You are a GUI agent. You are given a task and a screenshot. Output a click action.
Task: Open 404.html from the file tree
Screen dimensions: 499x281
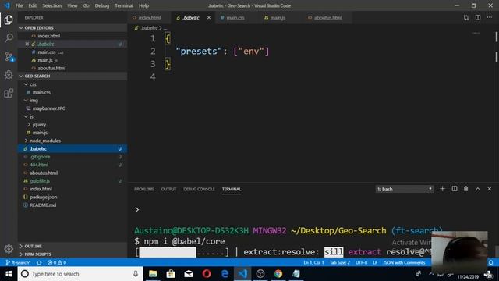click(x=73, y=165)
